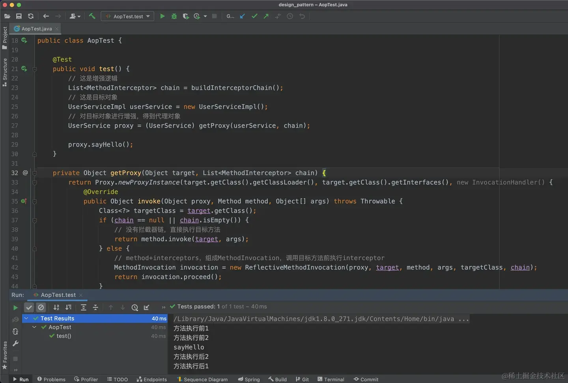
Task: Run with Coverage shield icon
Action: tap(185, 16)
